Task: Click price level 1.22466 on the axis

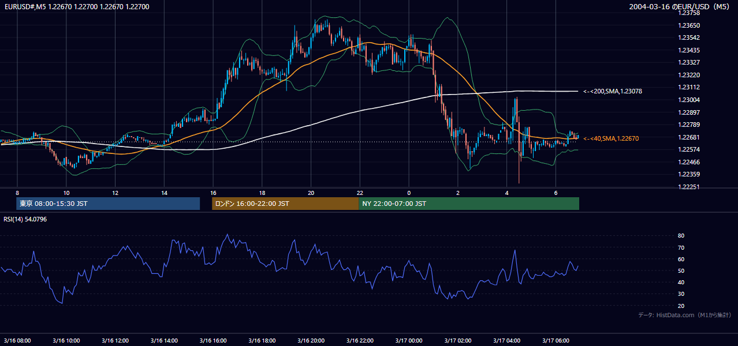Action: (x=689, y=162)
